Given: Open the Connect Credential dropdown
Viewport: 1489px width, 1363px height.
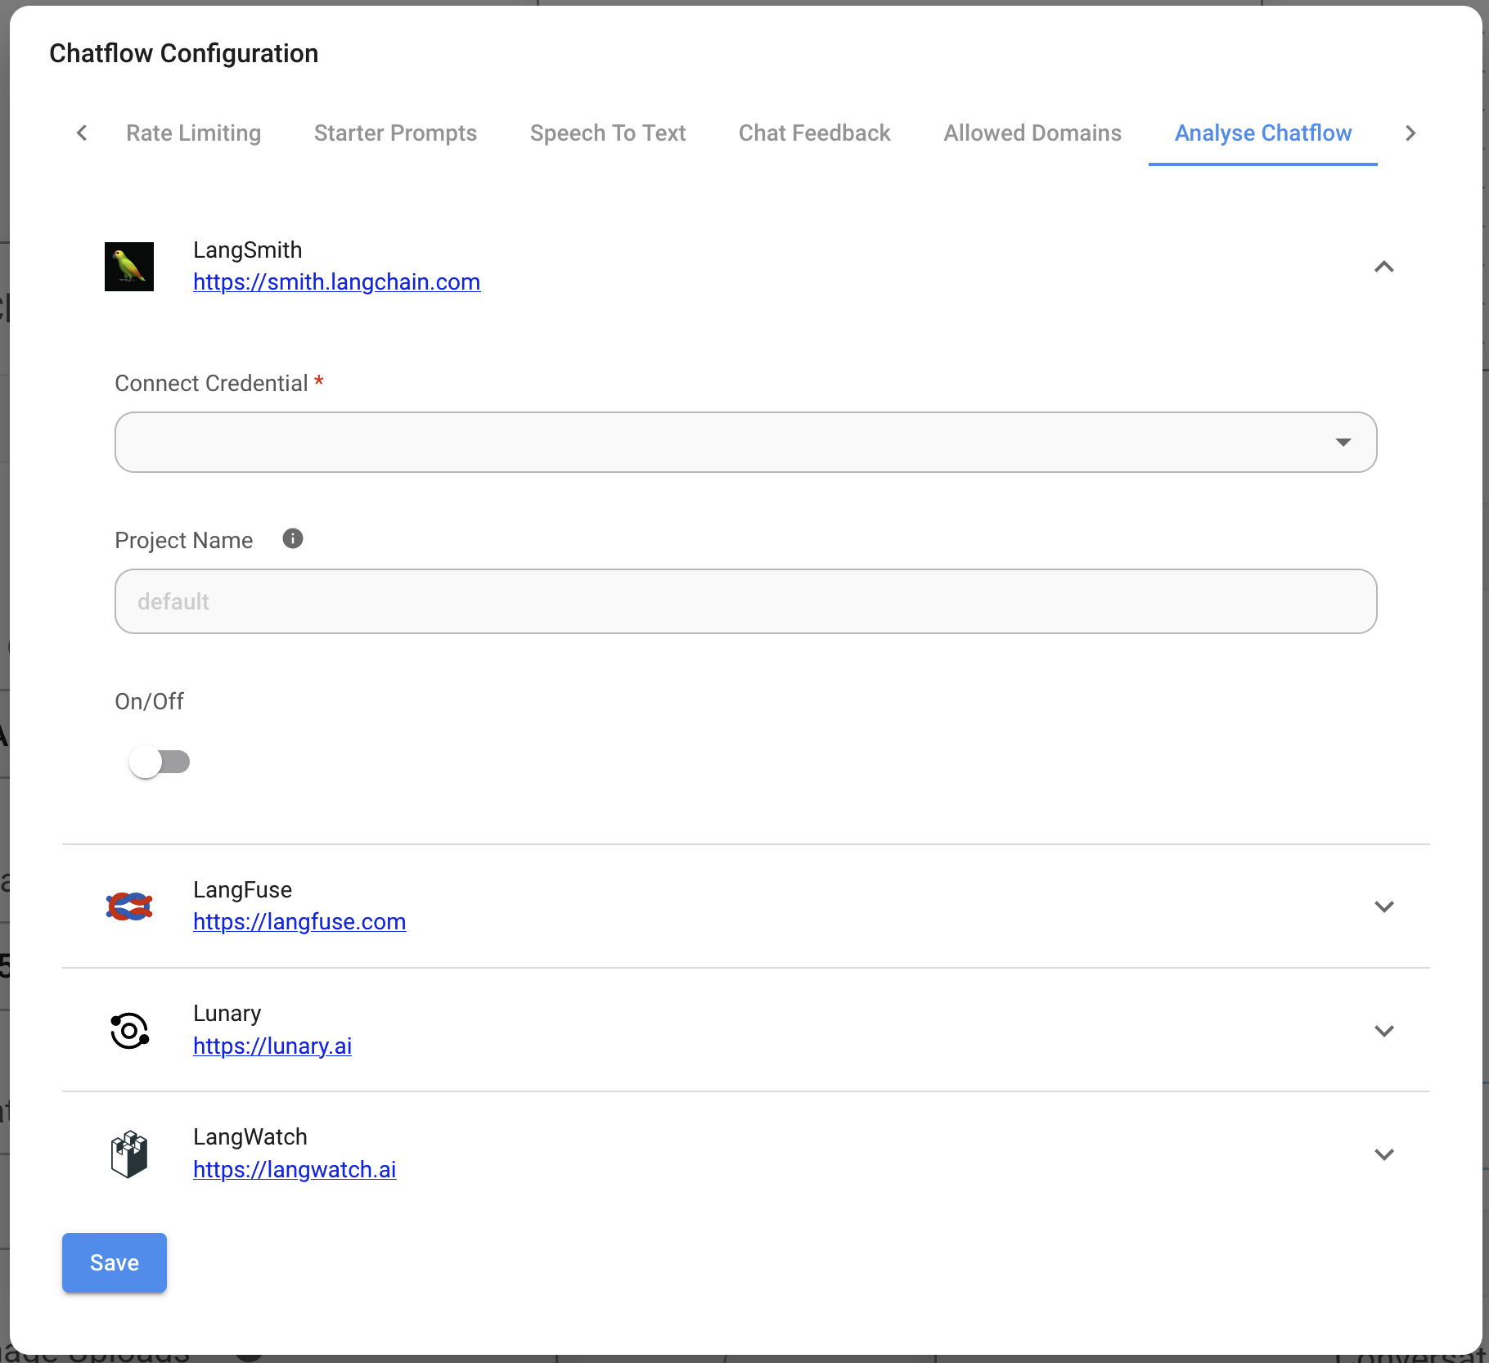Looking at the screenshot, I should tap(1343, 442).
